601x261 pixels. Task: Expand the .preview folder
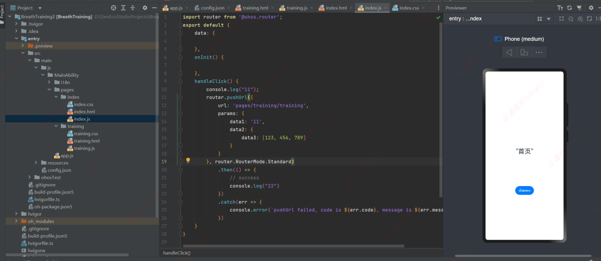[x=23, y=46]
